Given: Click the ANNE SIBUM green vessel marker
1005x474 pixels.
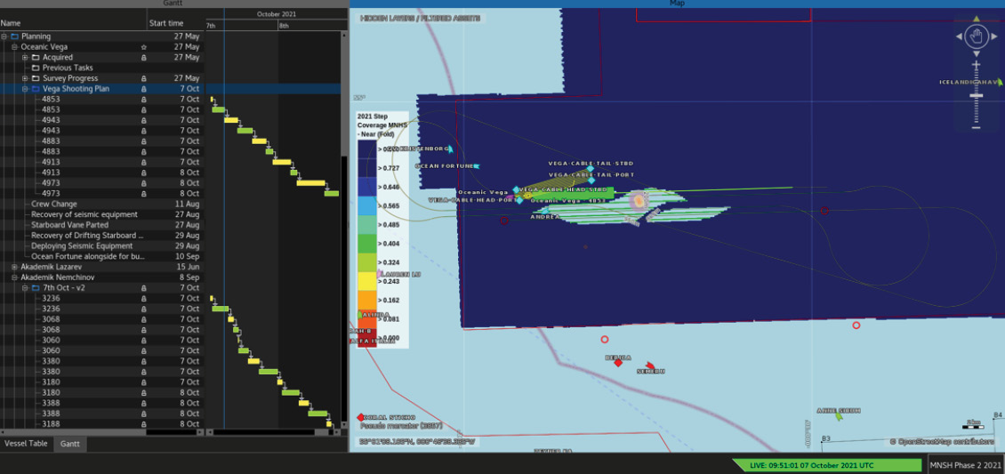Looking at the screenshot, I should (839, 416).
